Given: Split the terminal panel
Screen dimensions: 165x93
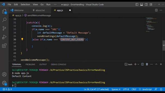Looking at the screenshot, I should 142,64.
